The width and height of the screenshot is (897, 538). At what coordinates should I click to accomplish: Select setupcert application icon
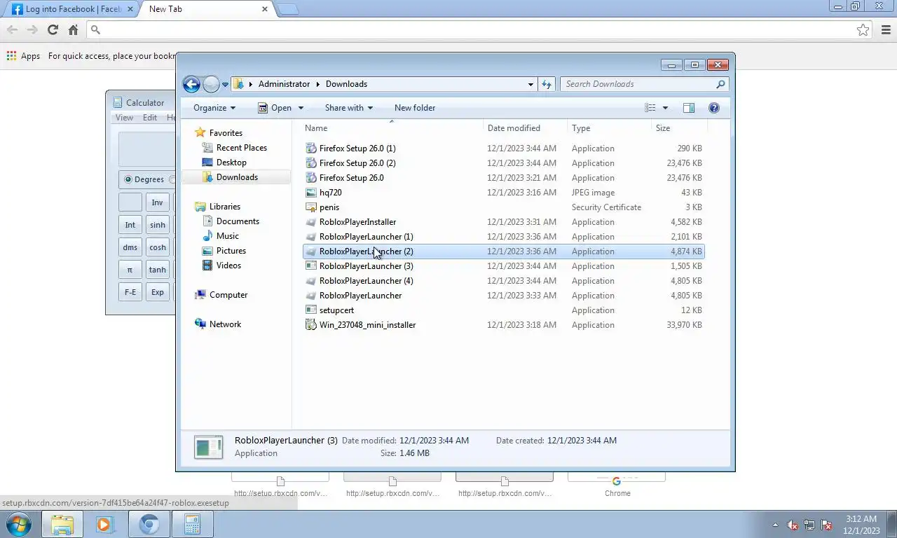(x=311, y=310)
